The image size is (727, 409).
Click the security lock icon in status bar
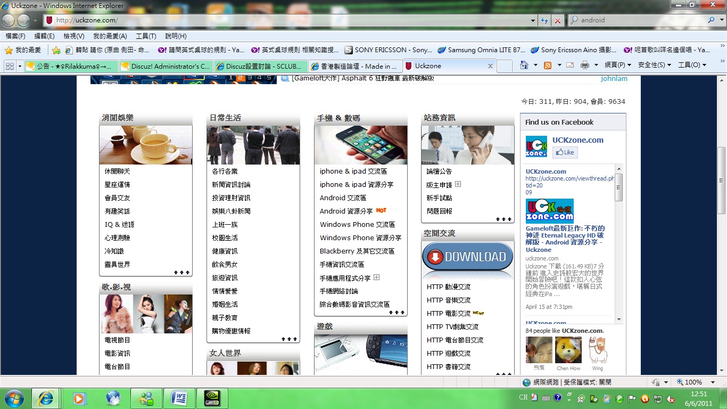click(x=656, y=382)
